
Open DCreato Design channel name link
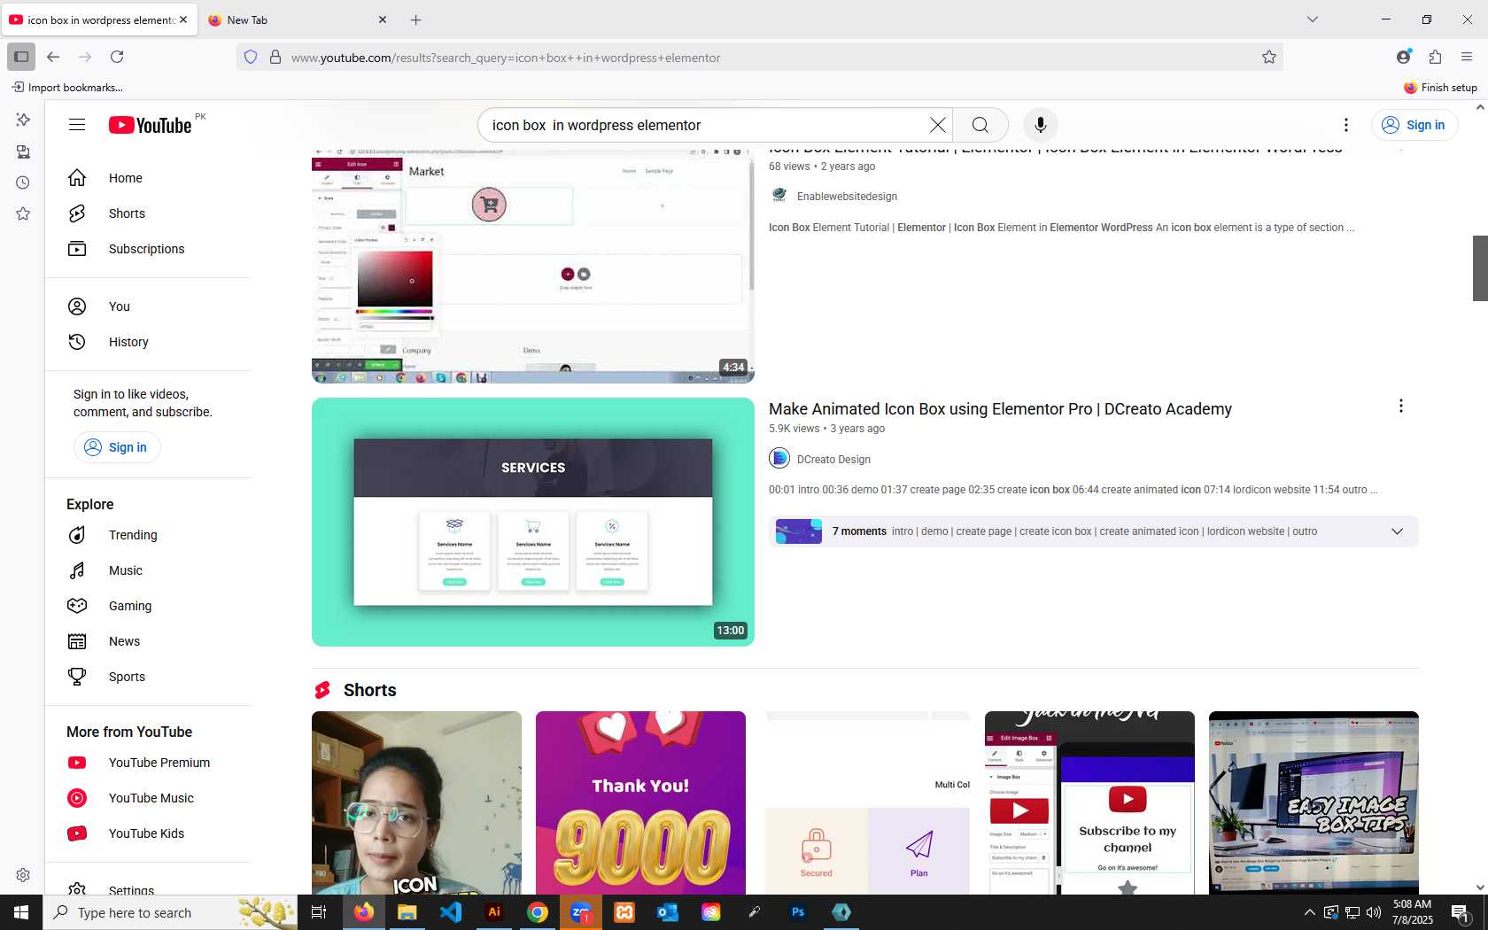[x=833, y=460]
